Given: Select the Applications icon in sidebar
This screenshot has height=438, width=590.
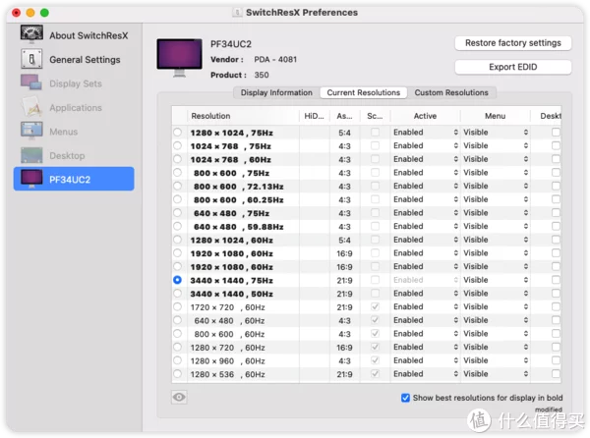Looking at the screenshot, I should coord(31,107).
